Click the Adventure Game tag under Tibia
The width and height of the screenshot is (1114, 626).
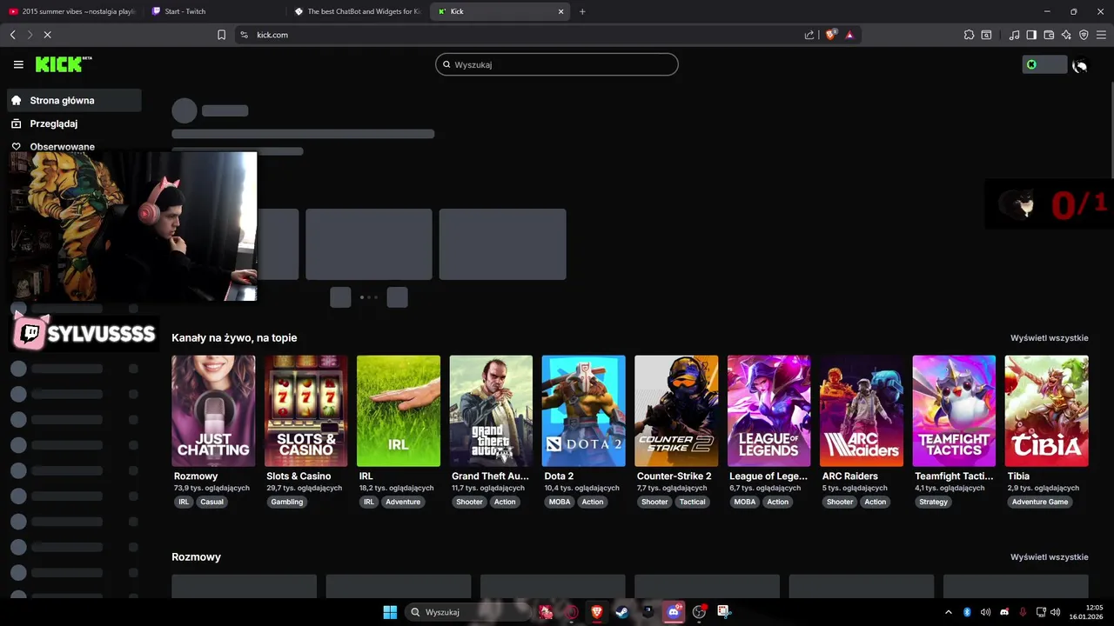(x=1040, y=502)
